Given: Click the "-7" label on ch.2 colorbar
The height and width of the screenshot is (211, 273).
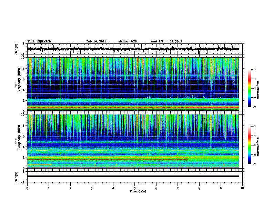Looking at the screenshot, I should [x=254, y=164].
